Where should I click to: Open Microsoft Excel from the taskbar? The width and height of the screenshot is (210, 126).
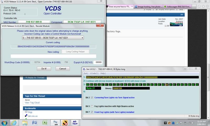pyautogui.click(x=45, y=123)
